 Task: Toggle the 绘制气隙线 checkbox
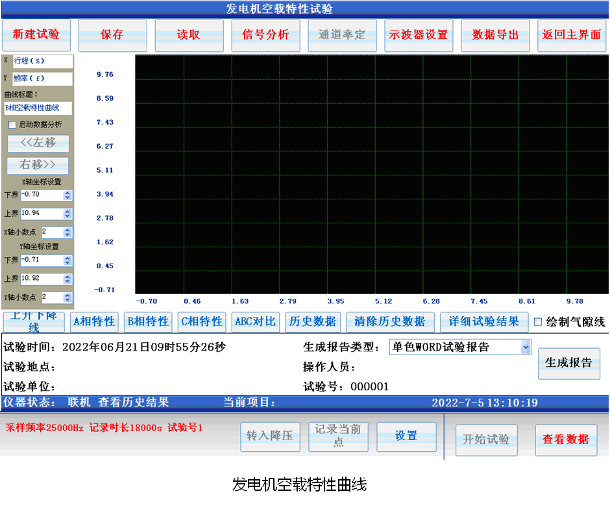[537, 321]
